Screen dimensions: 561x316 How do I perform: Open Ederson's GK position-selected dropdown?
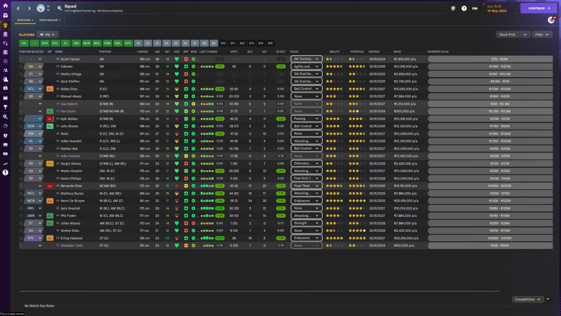point(34,67)
